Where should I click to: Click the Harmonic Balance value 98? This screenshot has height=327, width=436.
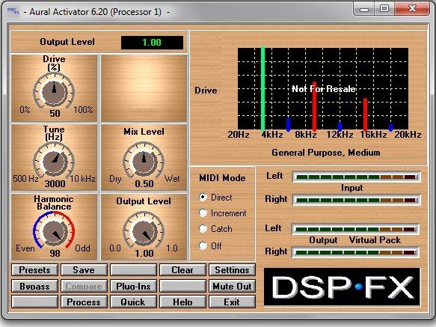click(x=55, y=253)
